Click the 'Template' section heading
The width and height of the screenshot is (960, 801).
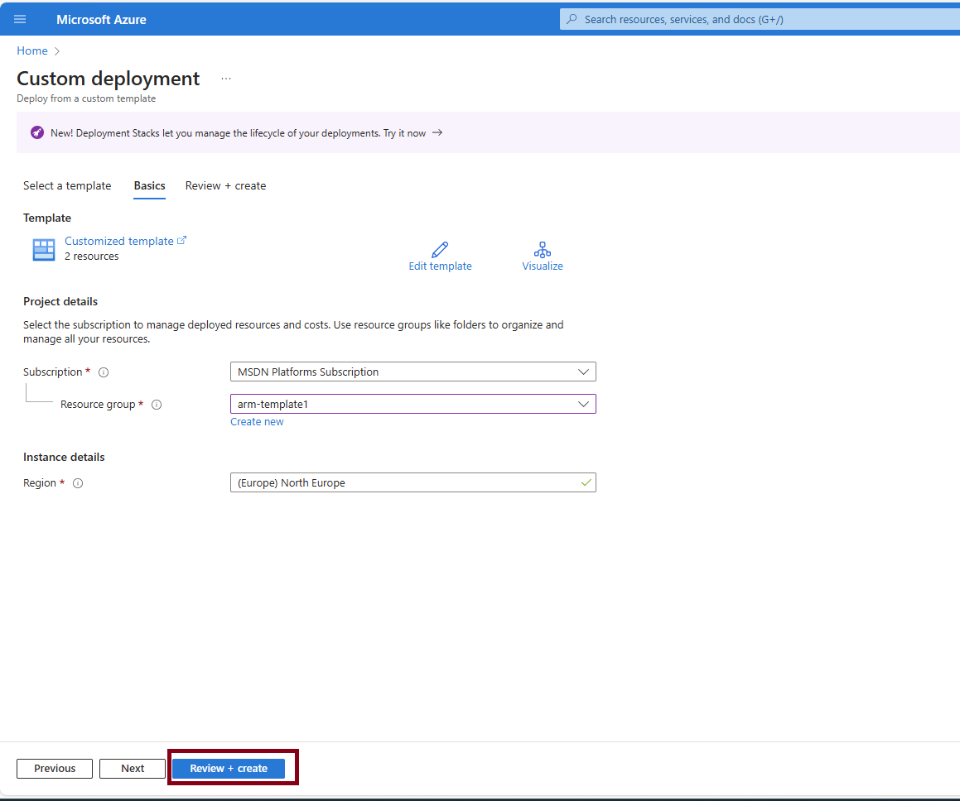coord(47,218)
